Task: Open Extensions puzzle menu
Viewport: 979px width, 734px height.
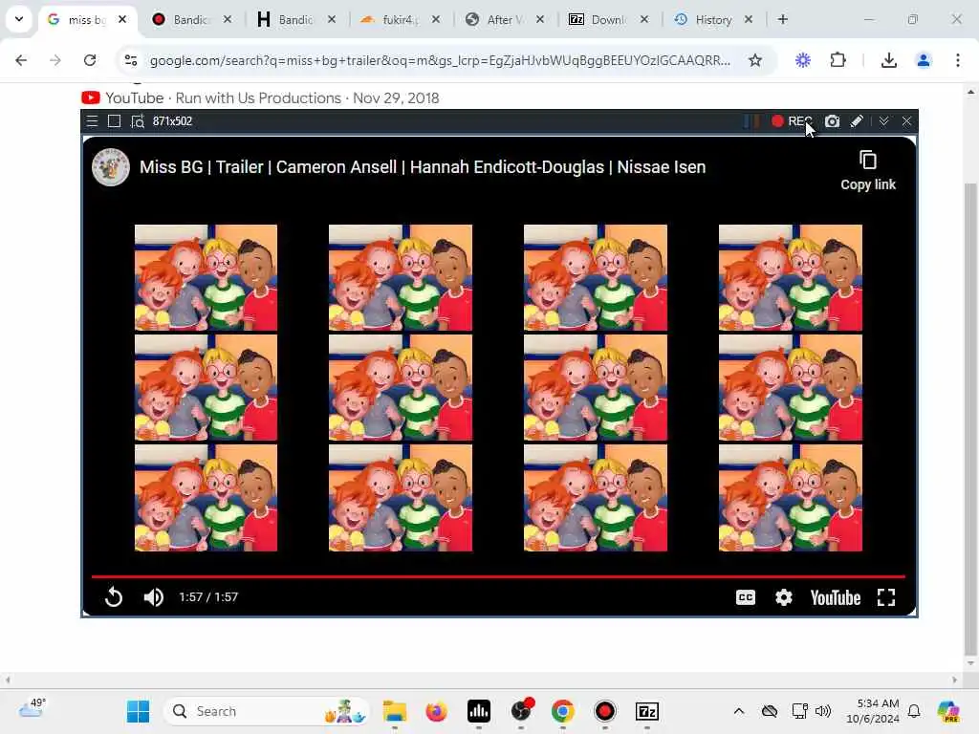Action: coord(838,60)
